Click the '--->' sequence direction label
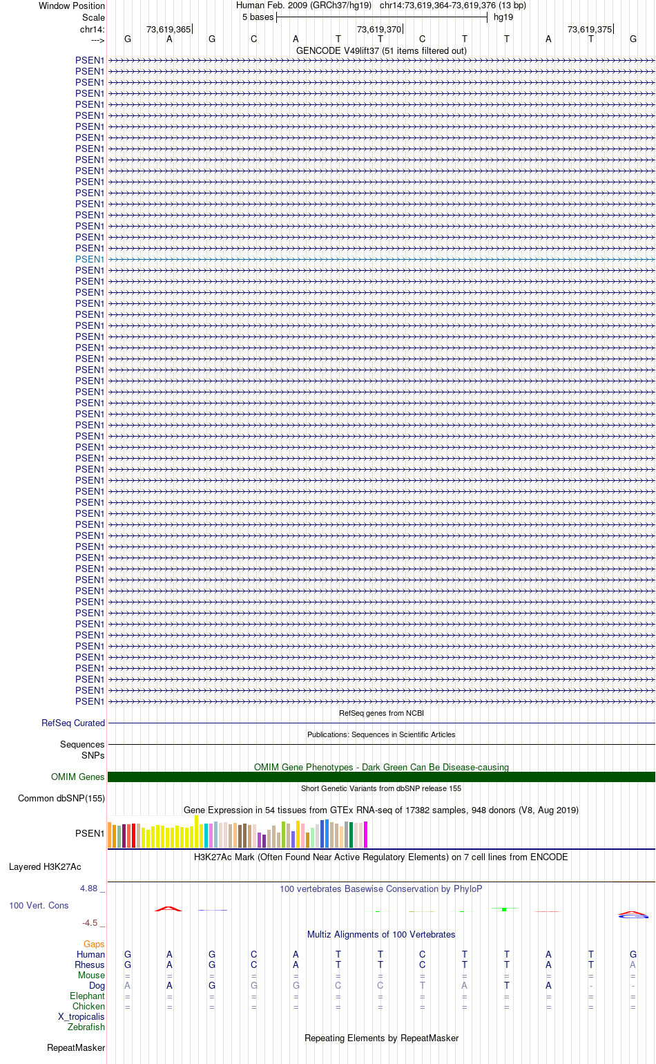Screen dimensions: 656x1064 [x=97, y=40]
